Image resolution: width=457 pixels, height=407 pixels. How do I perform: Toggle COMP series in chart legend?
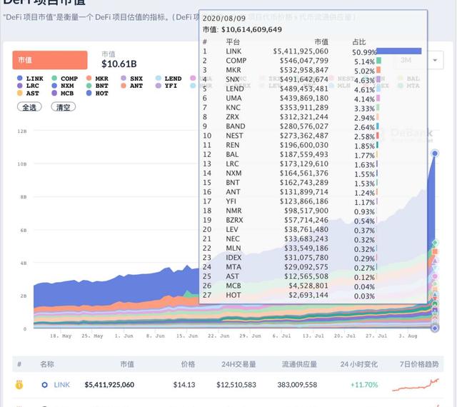pyautogui.click(x=65, y=79)
